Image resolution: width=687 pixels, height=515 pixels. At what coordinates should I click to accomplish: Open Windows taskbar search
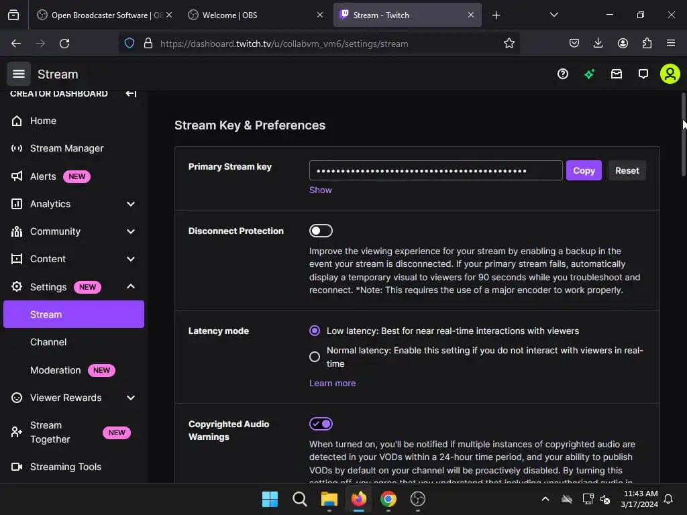pos(300,499)
